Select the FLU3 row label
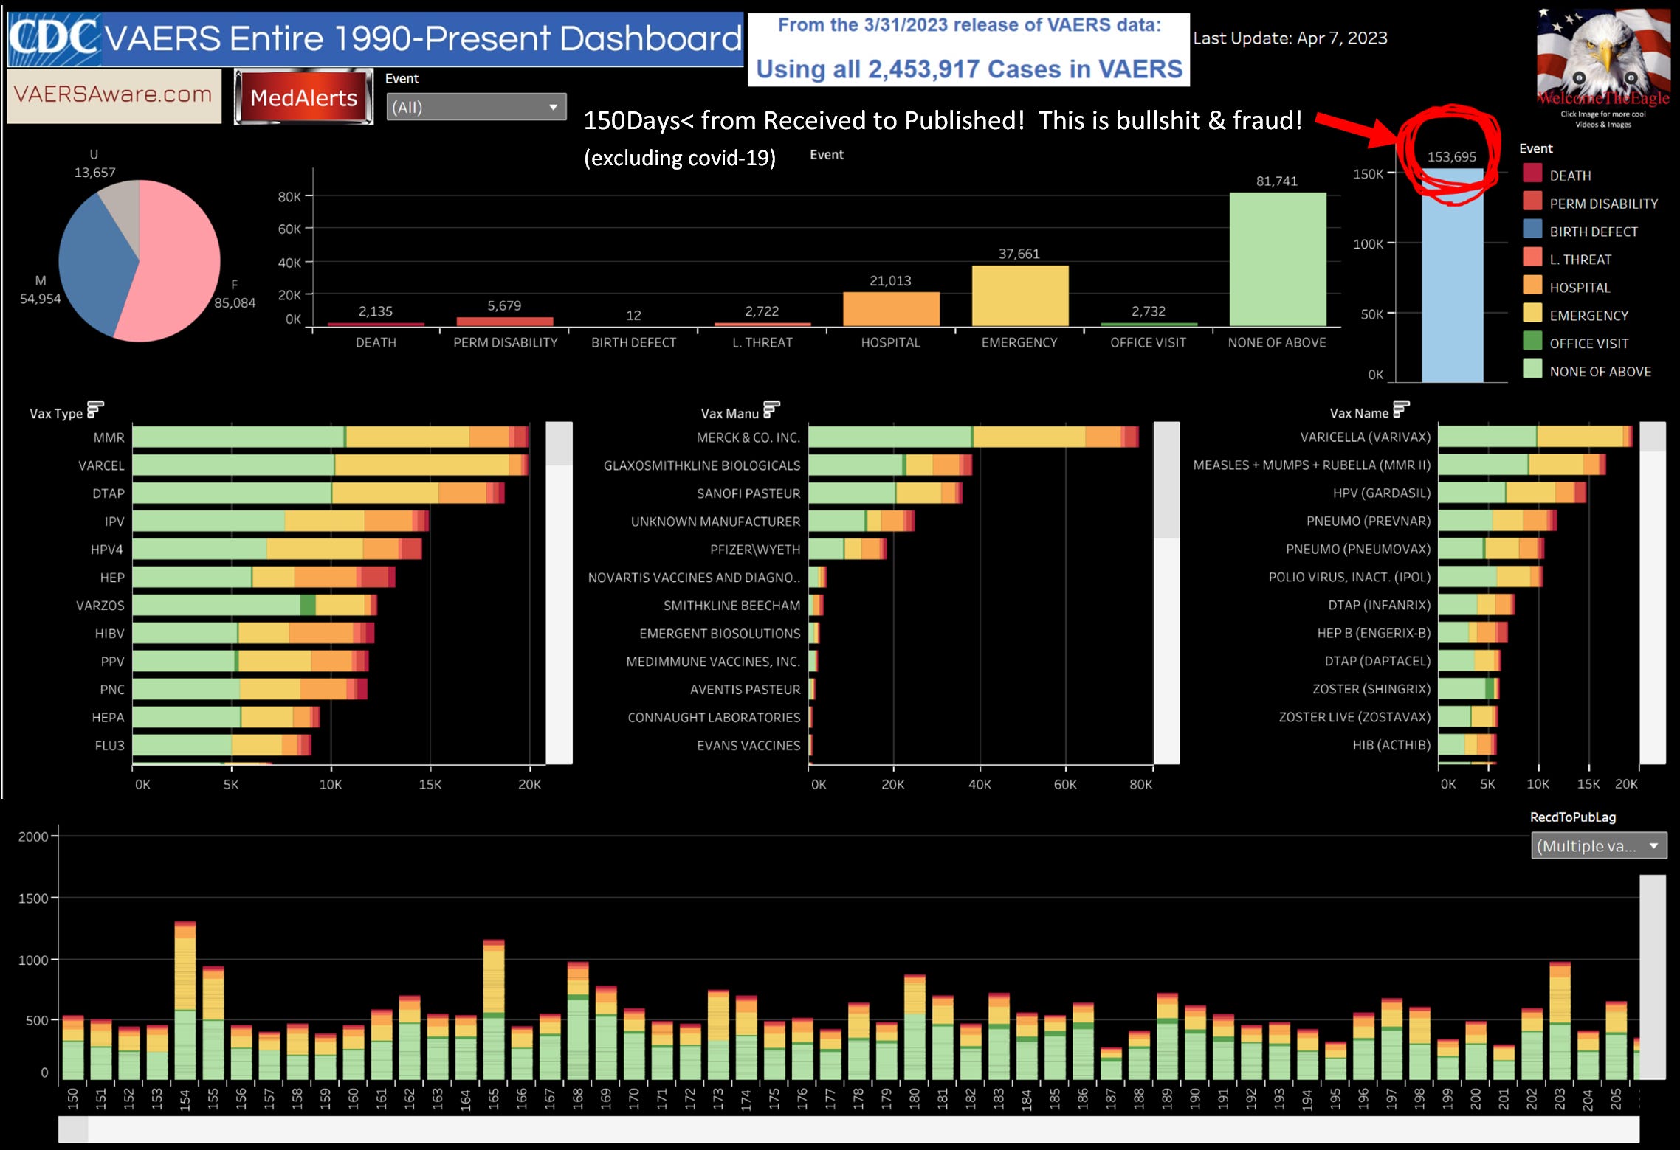Screen dimensions: 1680x1150 point(109,745)
